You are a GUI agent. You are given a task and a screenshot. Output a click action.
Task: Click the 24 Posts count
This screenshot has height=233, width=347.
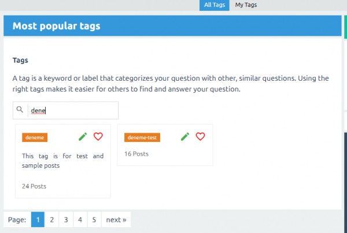point(34,186)
